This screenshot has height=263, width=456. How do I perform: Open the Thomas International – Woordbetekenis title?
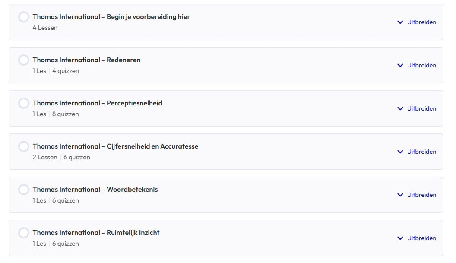(x=95, y=190)
